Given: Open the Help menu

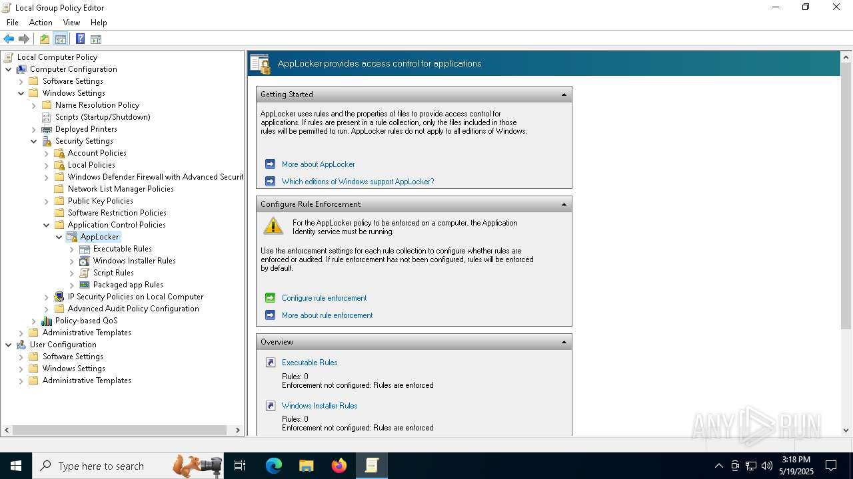Looking at the screenshot, I should pyautogui.click(x=99, y=23).
